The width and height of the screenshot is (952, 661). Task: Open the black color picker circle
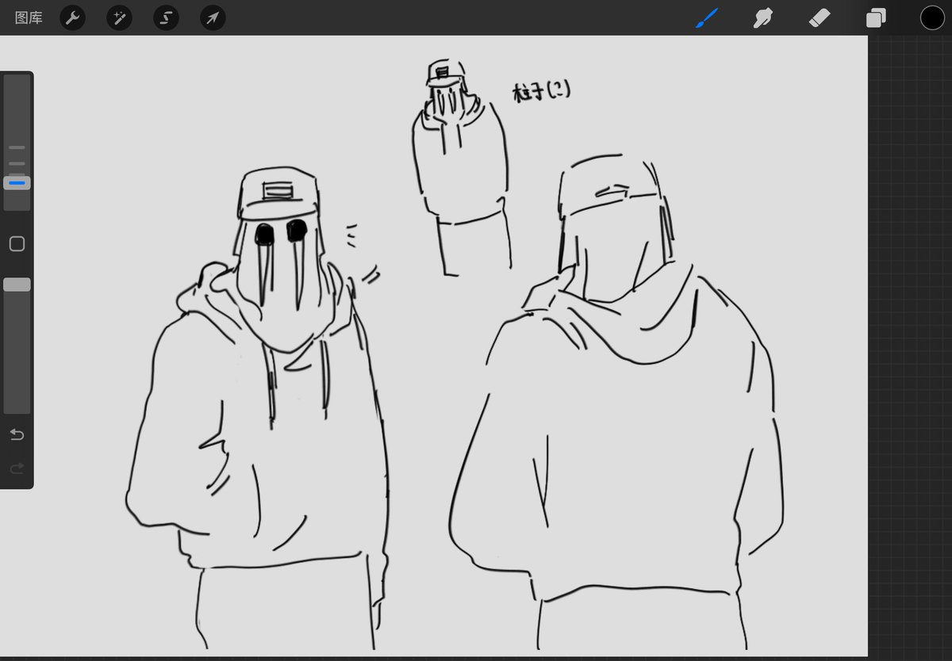[932, 17]
